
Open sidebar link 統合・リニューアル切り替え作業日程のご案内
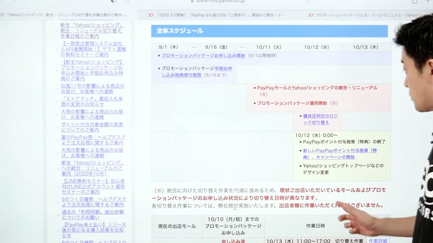pyautogui.click(x=91, y=31)
